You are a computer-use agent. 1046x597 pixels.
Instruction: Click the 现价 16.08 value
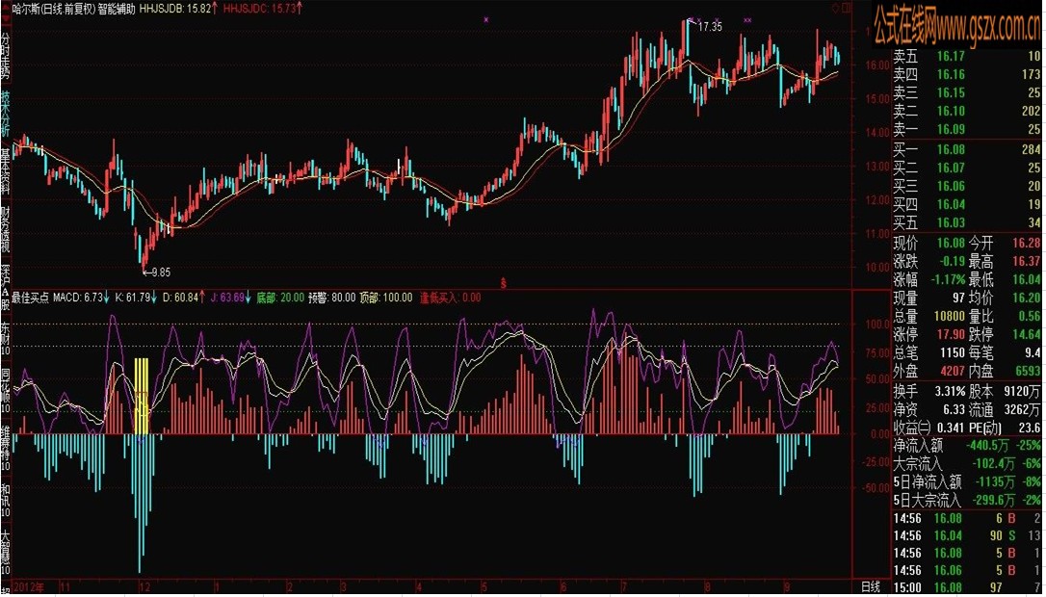(x=951, y=244)
